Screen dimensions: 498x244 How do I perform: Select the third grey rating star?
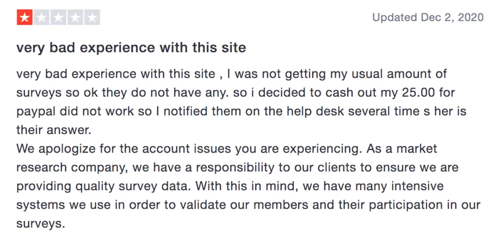[x=58, y=17]
